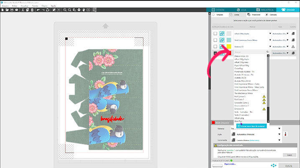Click the material search input field

tap(250, 52)
